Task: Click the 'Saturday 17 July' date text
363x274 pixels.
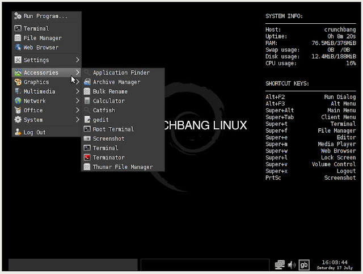Action: point(335,268)
